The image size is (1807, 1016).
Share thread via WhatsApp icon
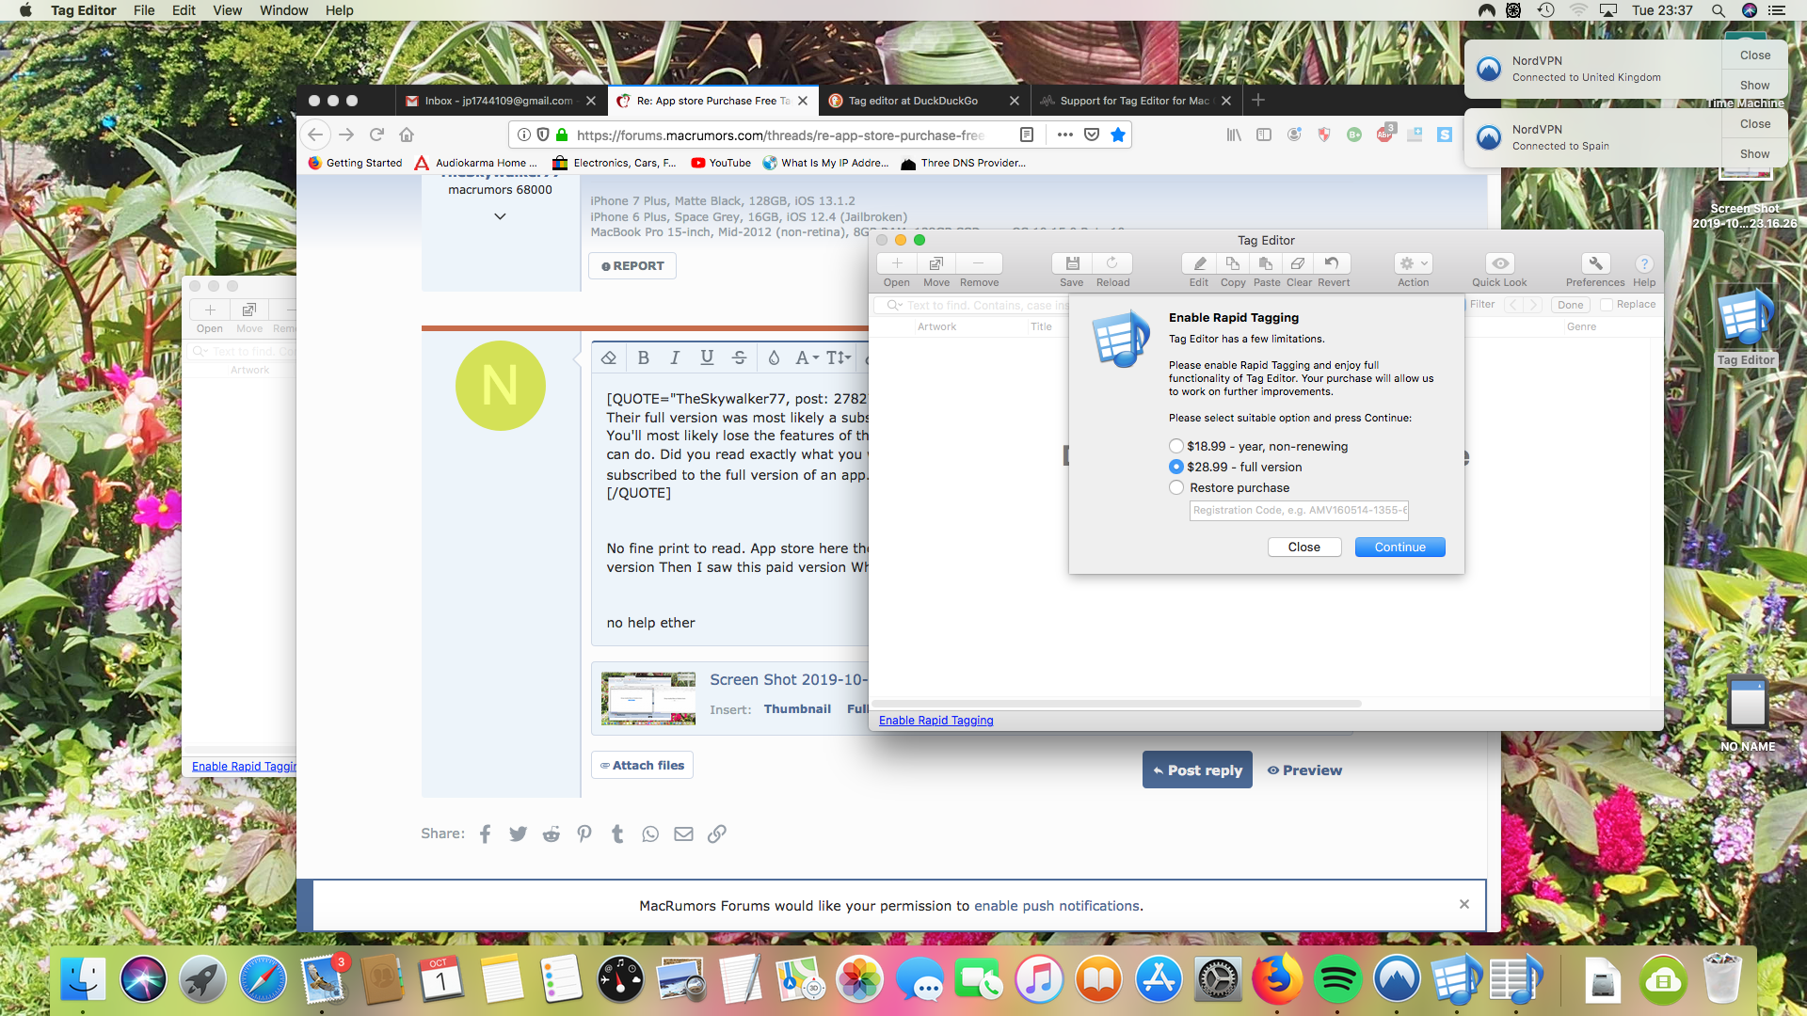650,833
